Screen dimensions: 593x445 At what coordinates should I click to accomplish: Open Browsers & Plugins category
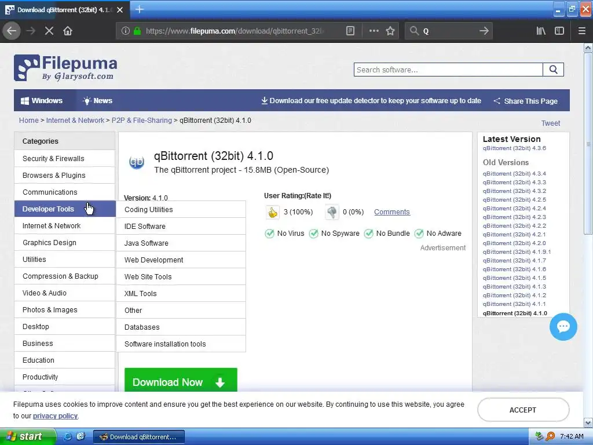(65, 175)
